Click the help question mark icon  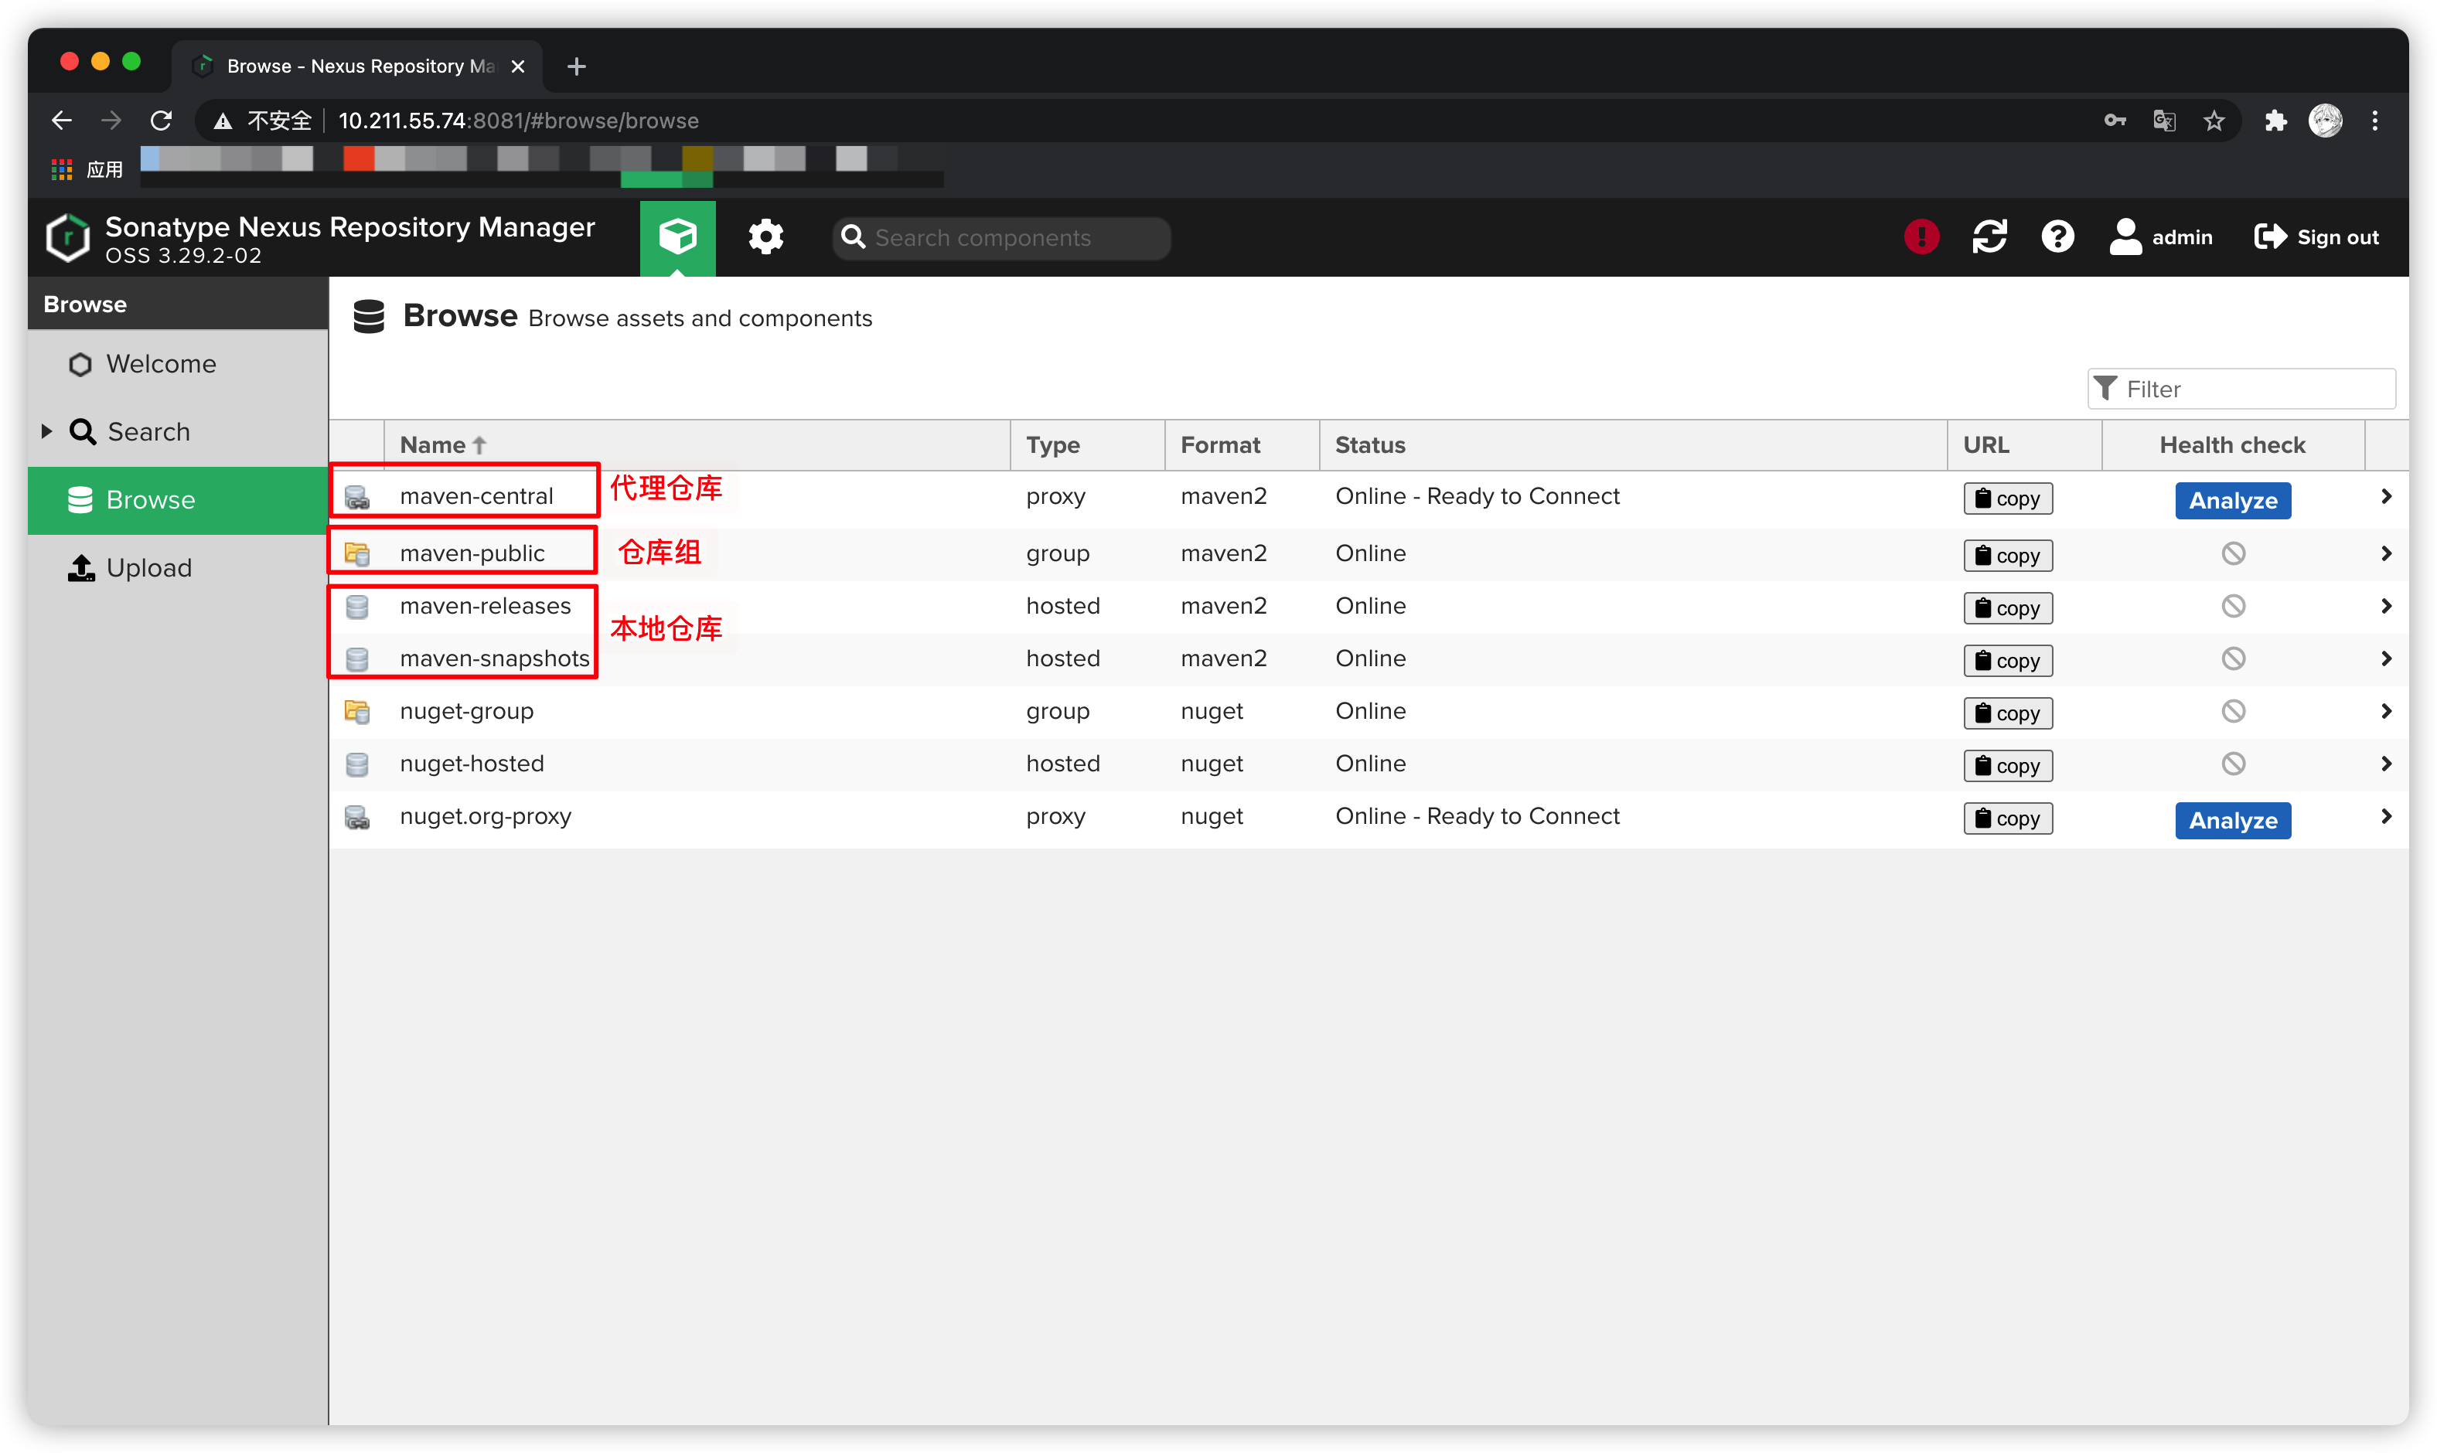(x=2058, y=237)
